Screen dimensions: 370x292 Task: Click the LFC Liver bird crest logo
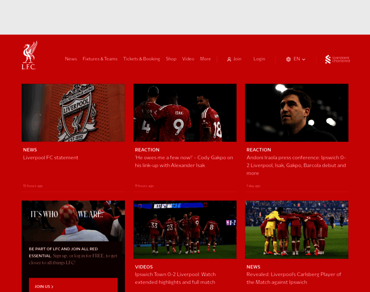(x=30, y=55)
